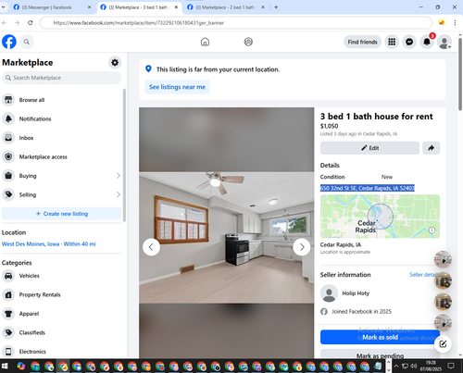
Task: Show hidden system tray icons
Action: point(396,367)
